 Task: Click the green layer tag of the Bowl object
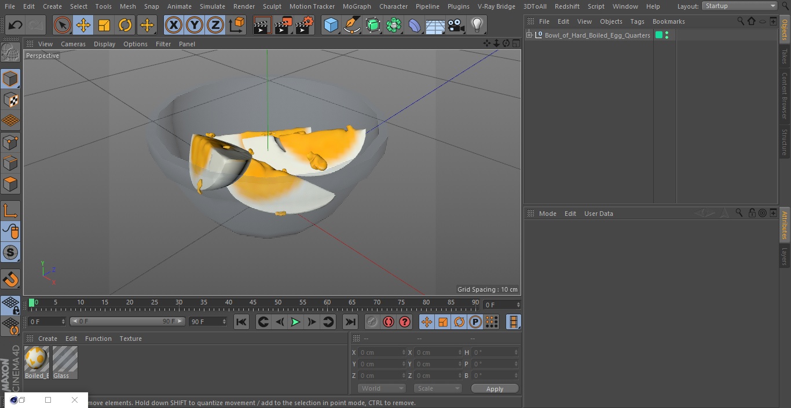(x=659, y=35)
